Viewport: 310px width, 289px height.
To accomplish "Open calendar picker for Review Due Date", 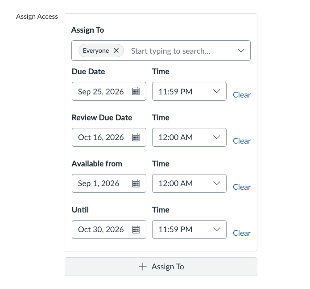I will [x=136, y=137].
